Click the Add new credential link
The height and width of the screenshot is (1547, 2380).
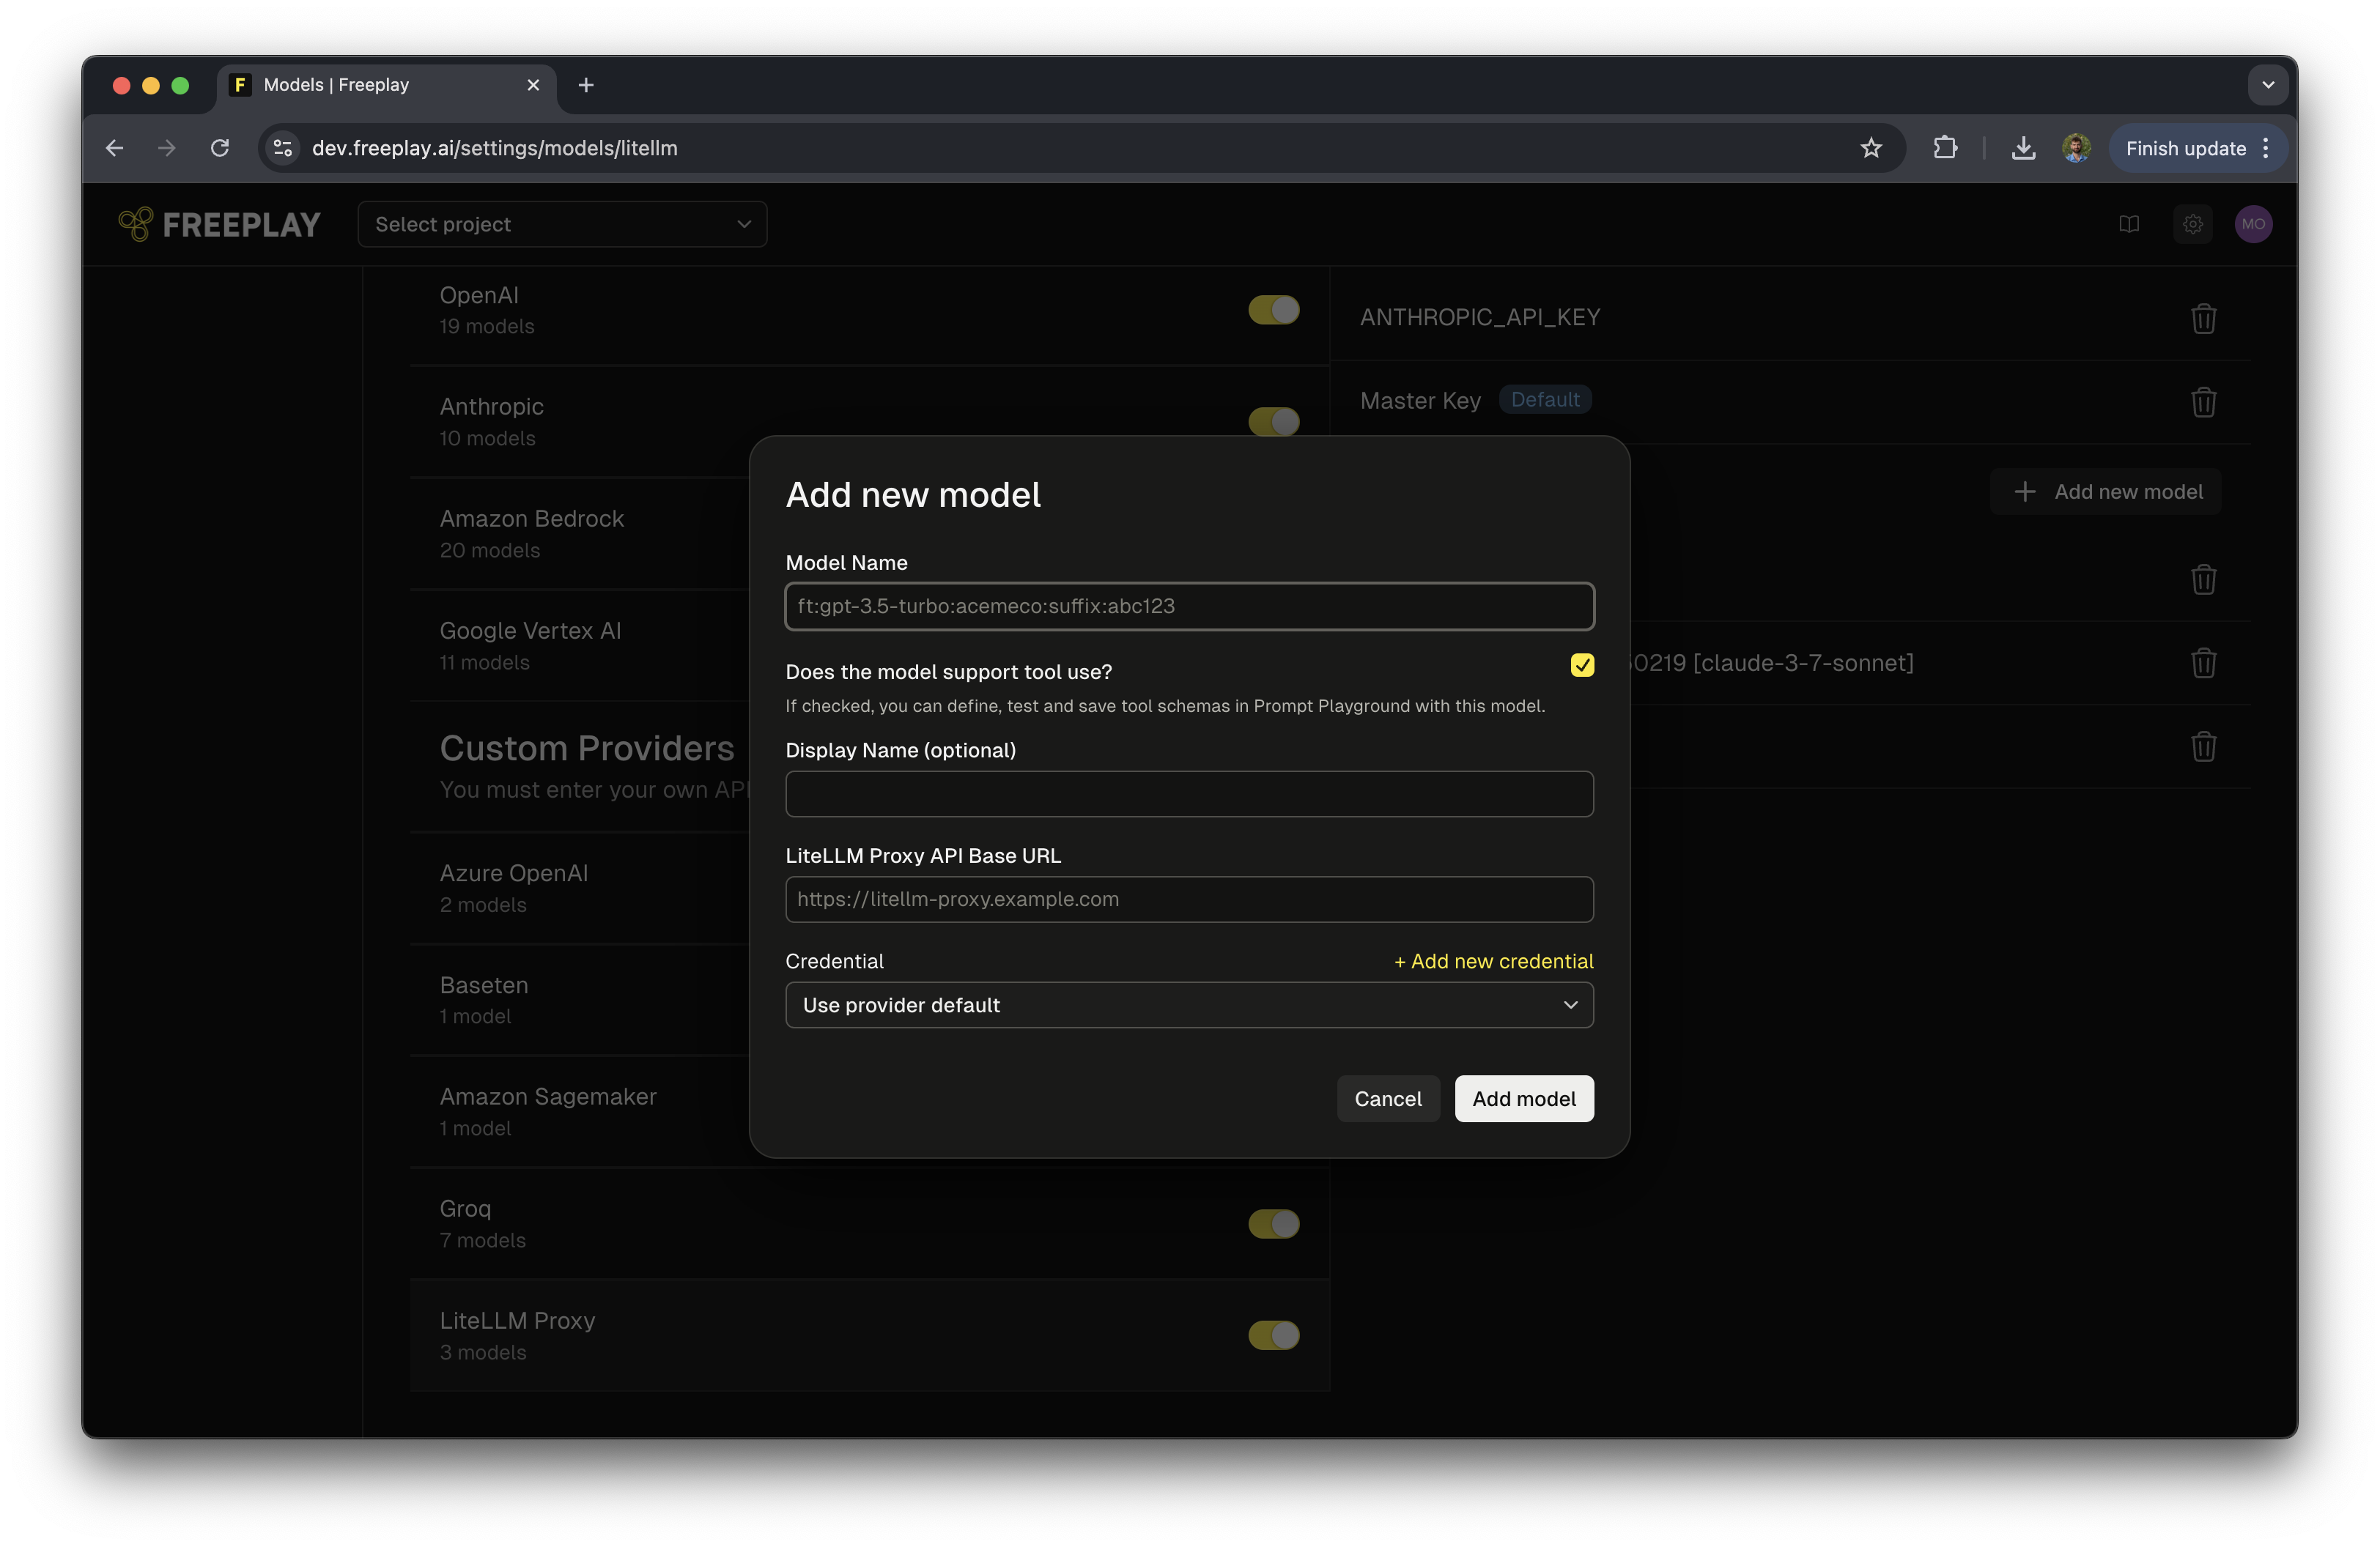coord(1493,961)
